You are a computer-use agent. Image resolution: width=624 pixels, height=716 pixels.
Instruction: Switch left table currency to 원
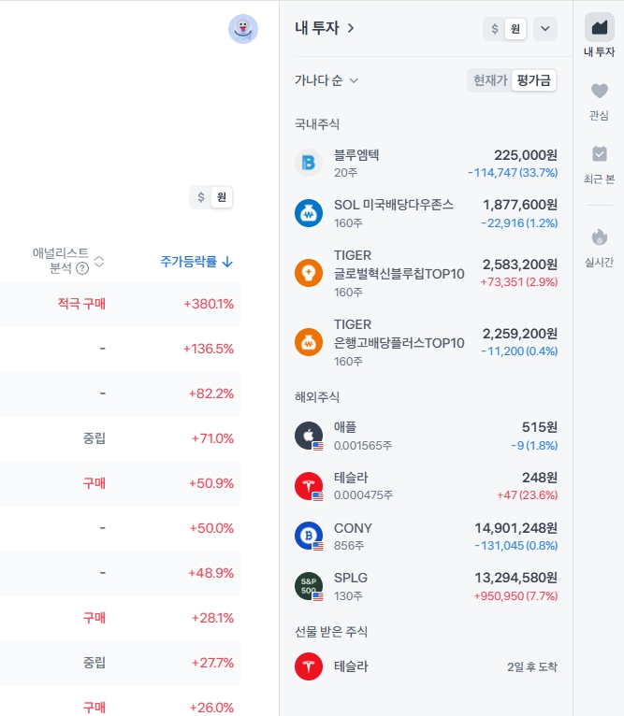pyautogui.click(x=222, y=197)
